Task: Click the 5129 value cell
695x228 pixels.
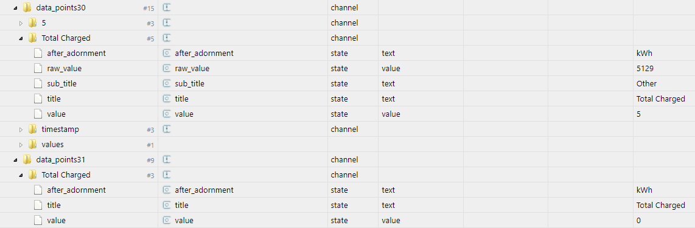Action: click(x=644, y=69)
